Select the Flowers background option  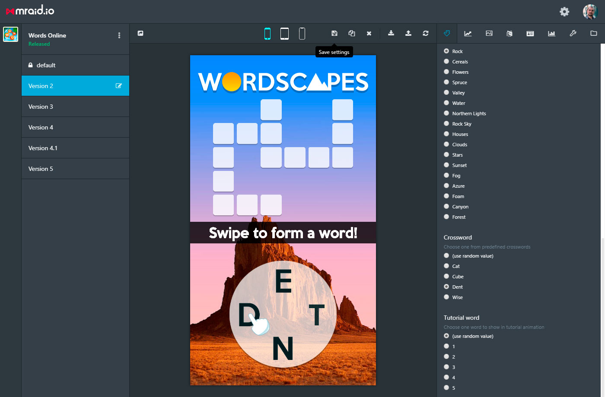tap(446, 72)
